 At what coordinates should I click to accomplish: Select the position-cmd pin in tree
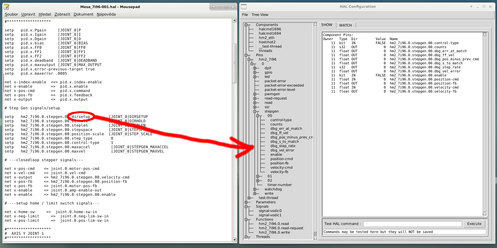[x=281, y=159]
